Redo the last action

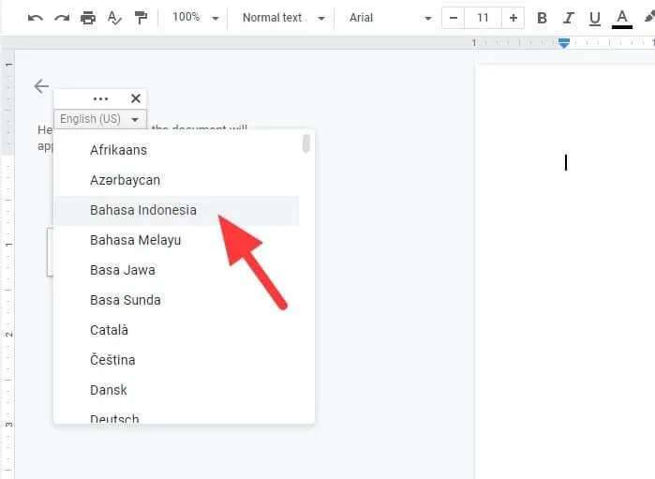(x=62, y=18)
